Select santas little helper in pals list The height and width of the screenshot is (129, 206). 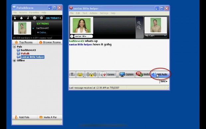33,57
